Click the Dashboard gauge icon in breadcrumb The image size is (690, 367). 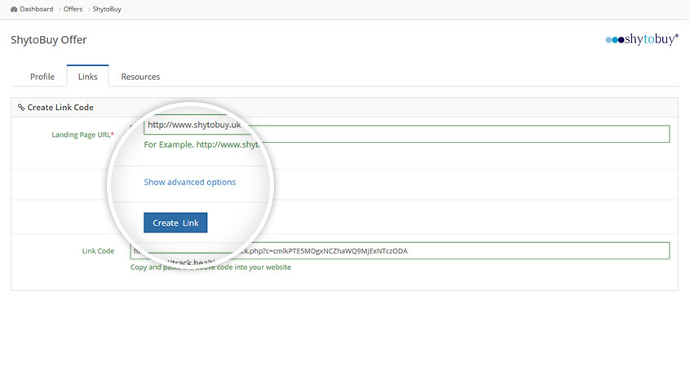click(14, 9)
